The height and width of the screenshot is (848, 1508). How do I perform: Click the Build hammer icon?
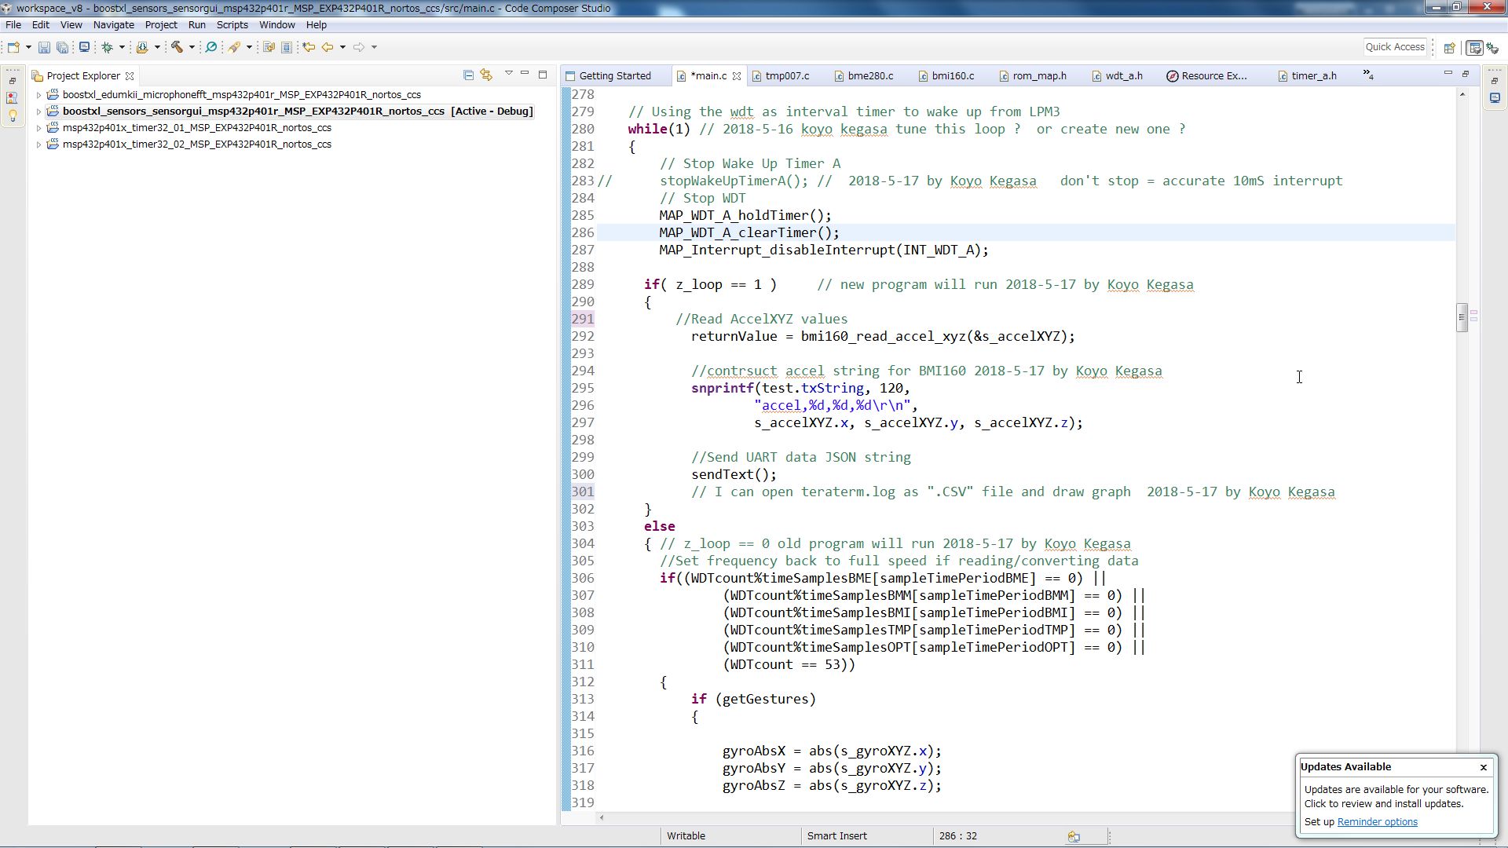(x=177, y=47)
